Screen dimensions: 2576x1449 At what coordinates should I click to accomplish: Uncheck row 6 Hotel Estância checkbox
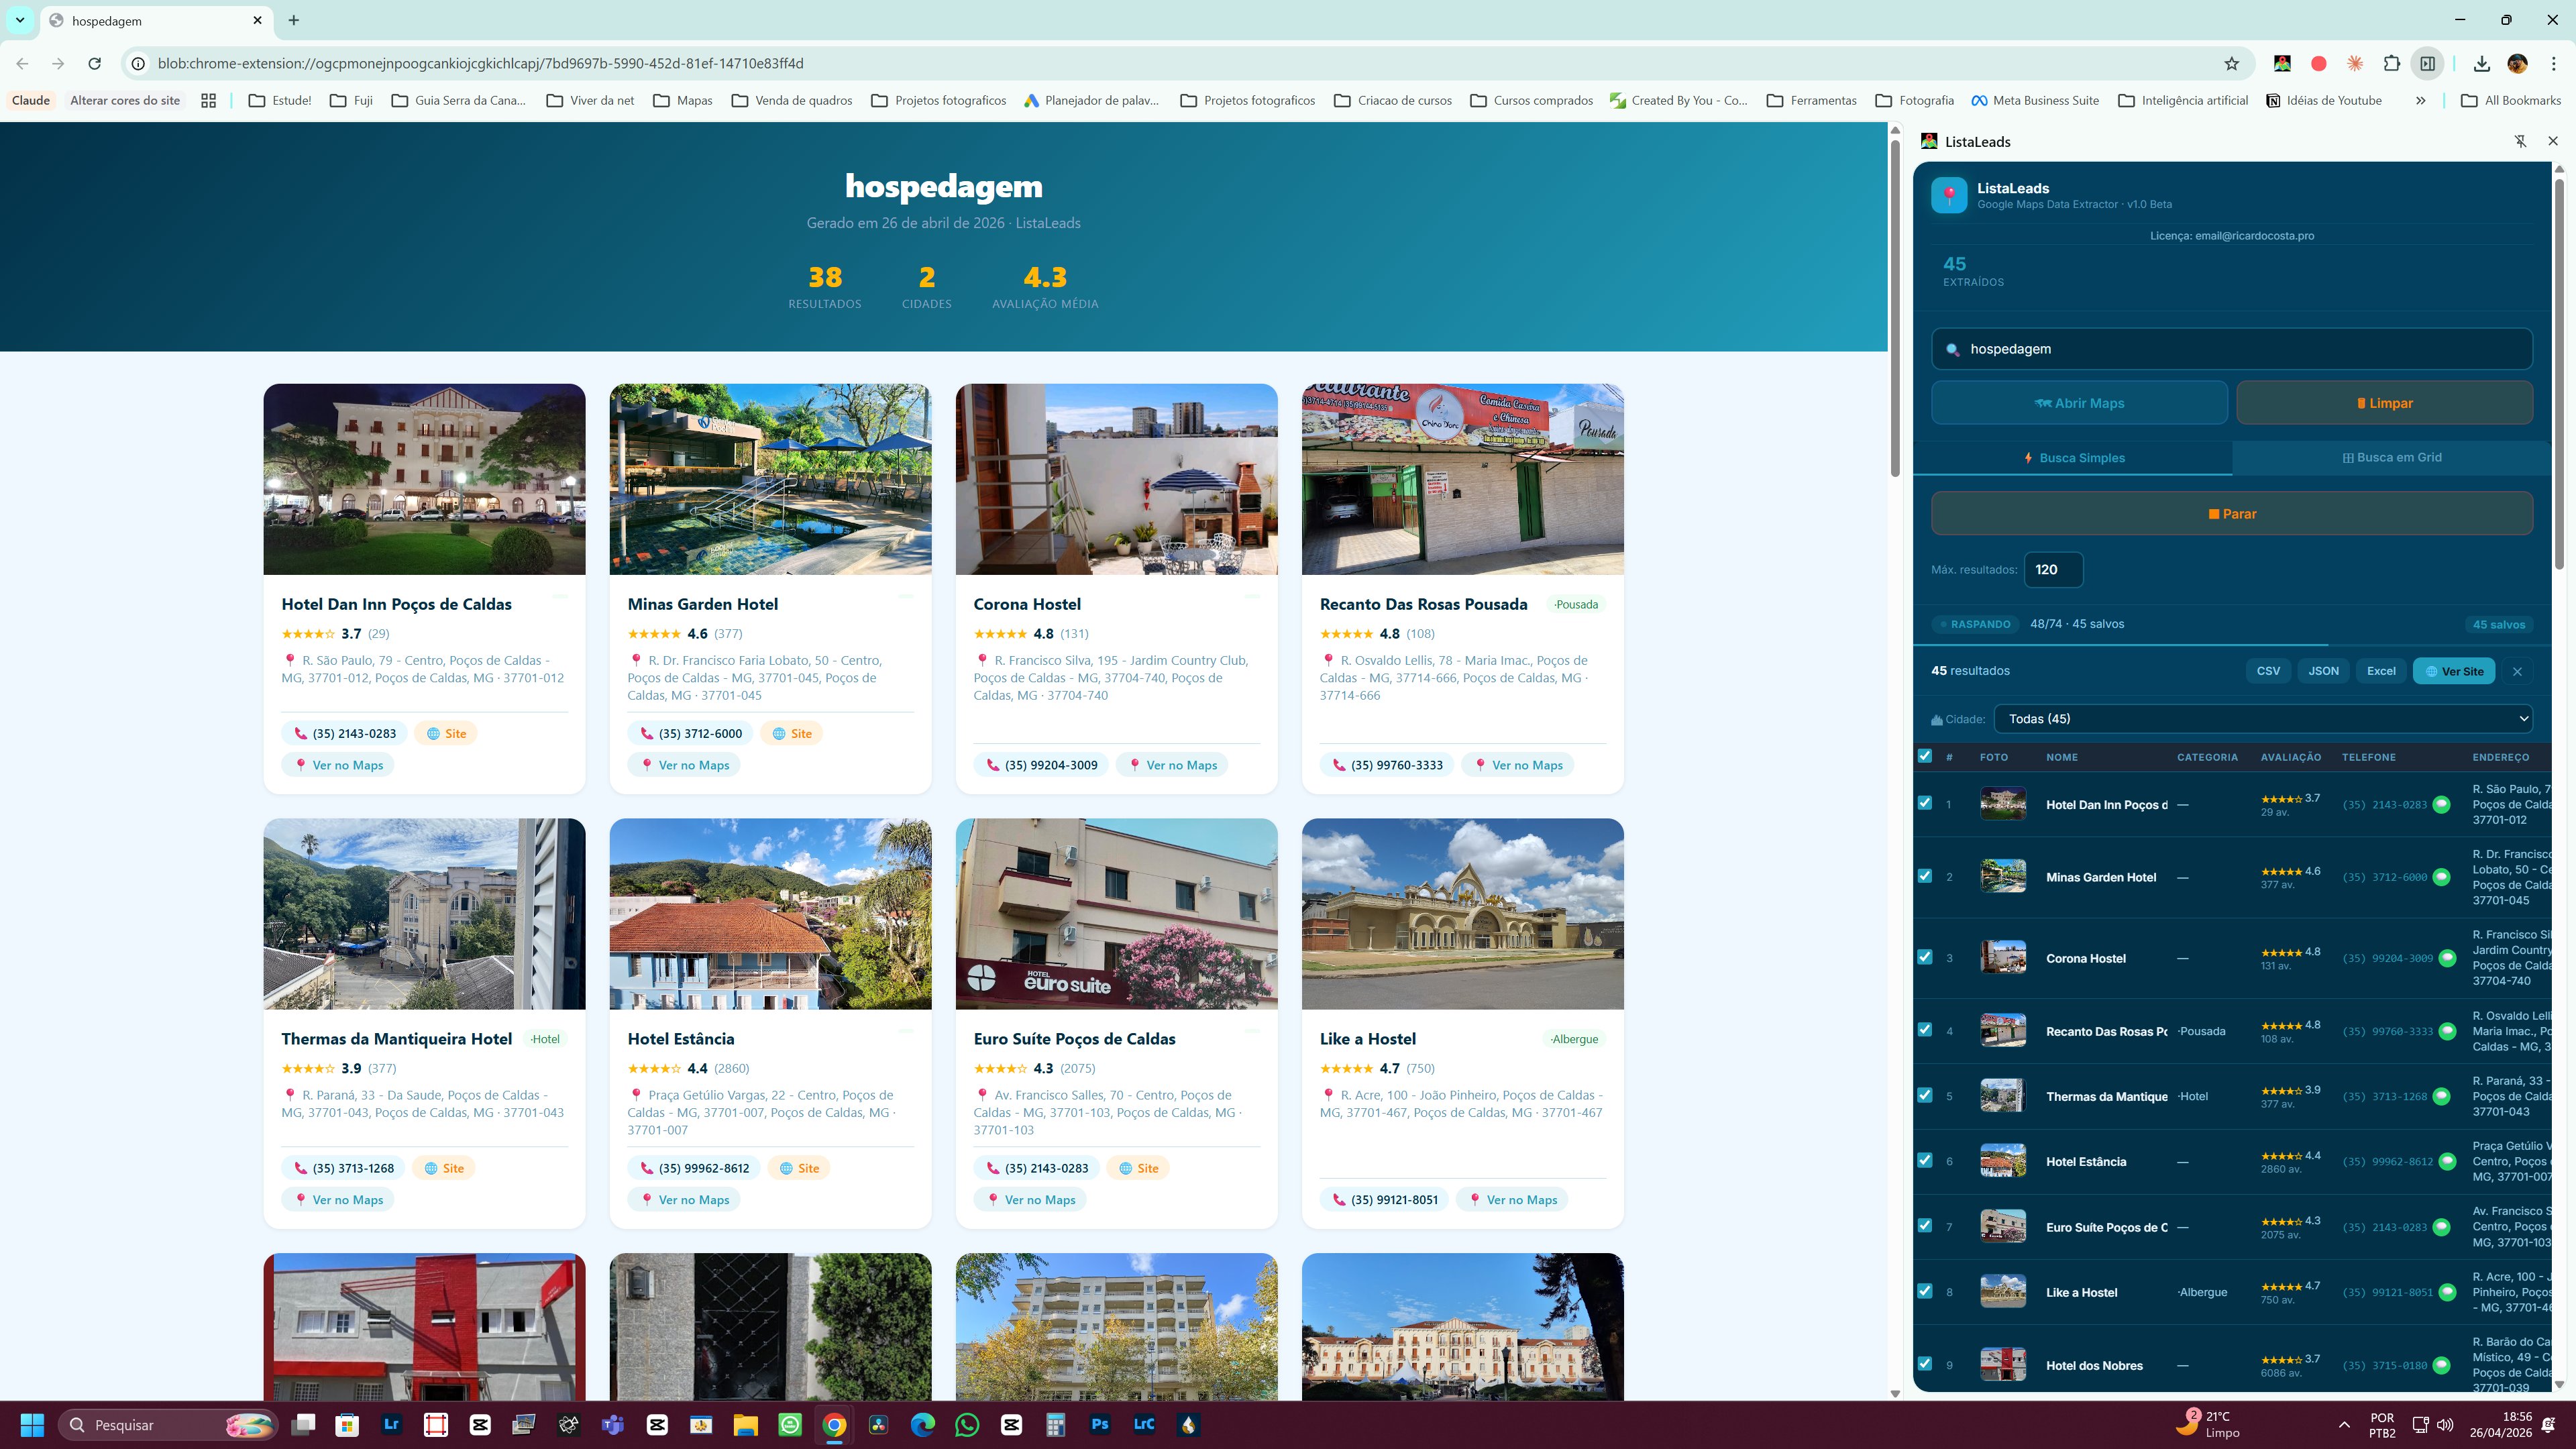pos(1924,1160)
